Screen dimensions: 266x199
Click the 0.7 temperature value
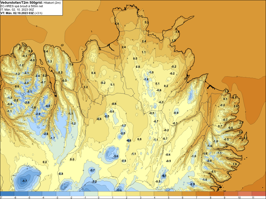[x=220, y=126]
